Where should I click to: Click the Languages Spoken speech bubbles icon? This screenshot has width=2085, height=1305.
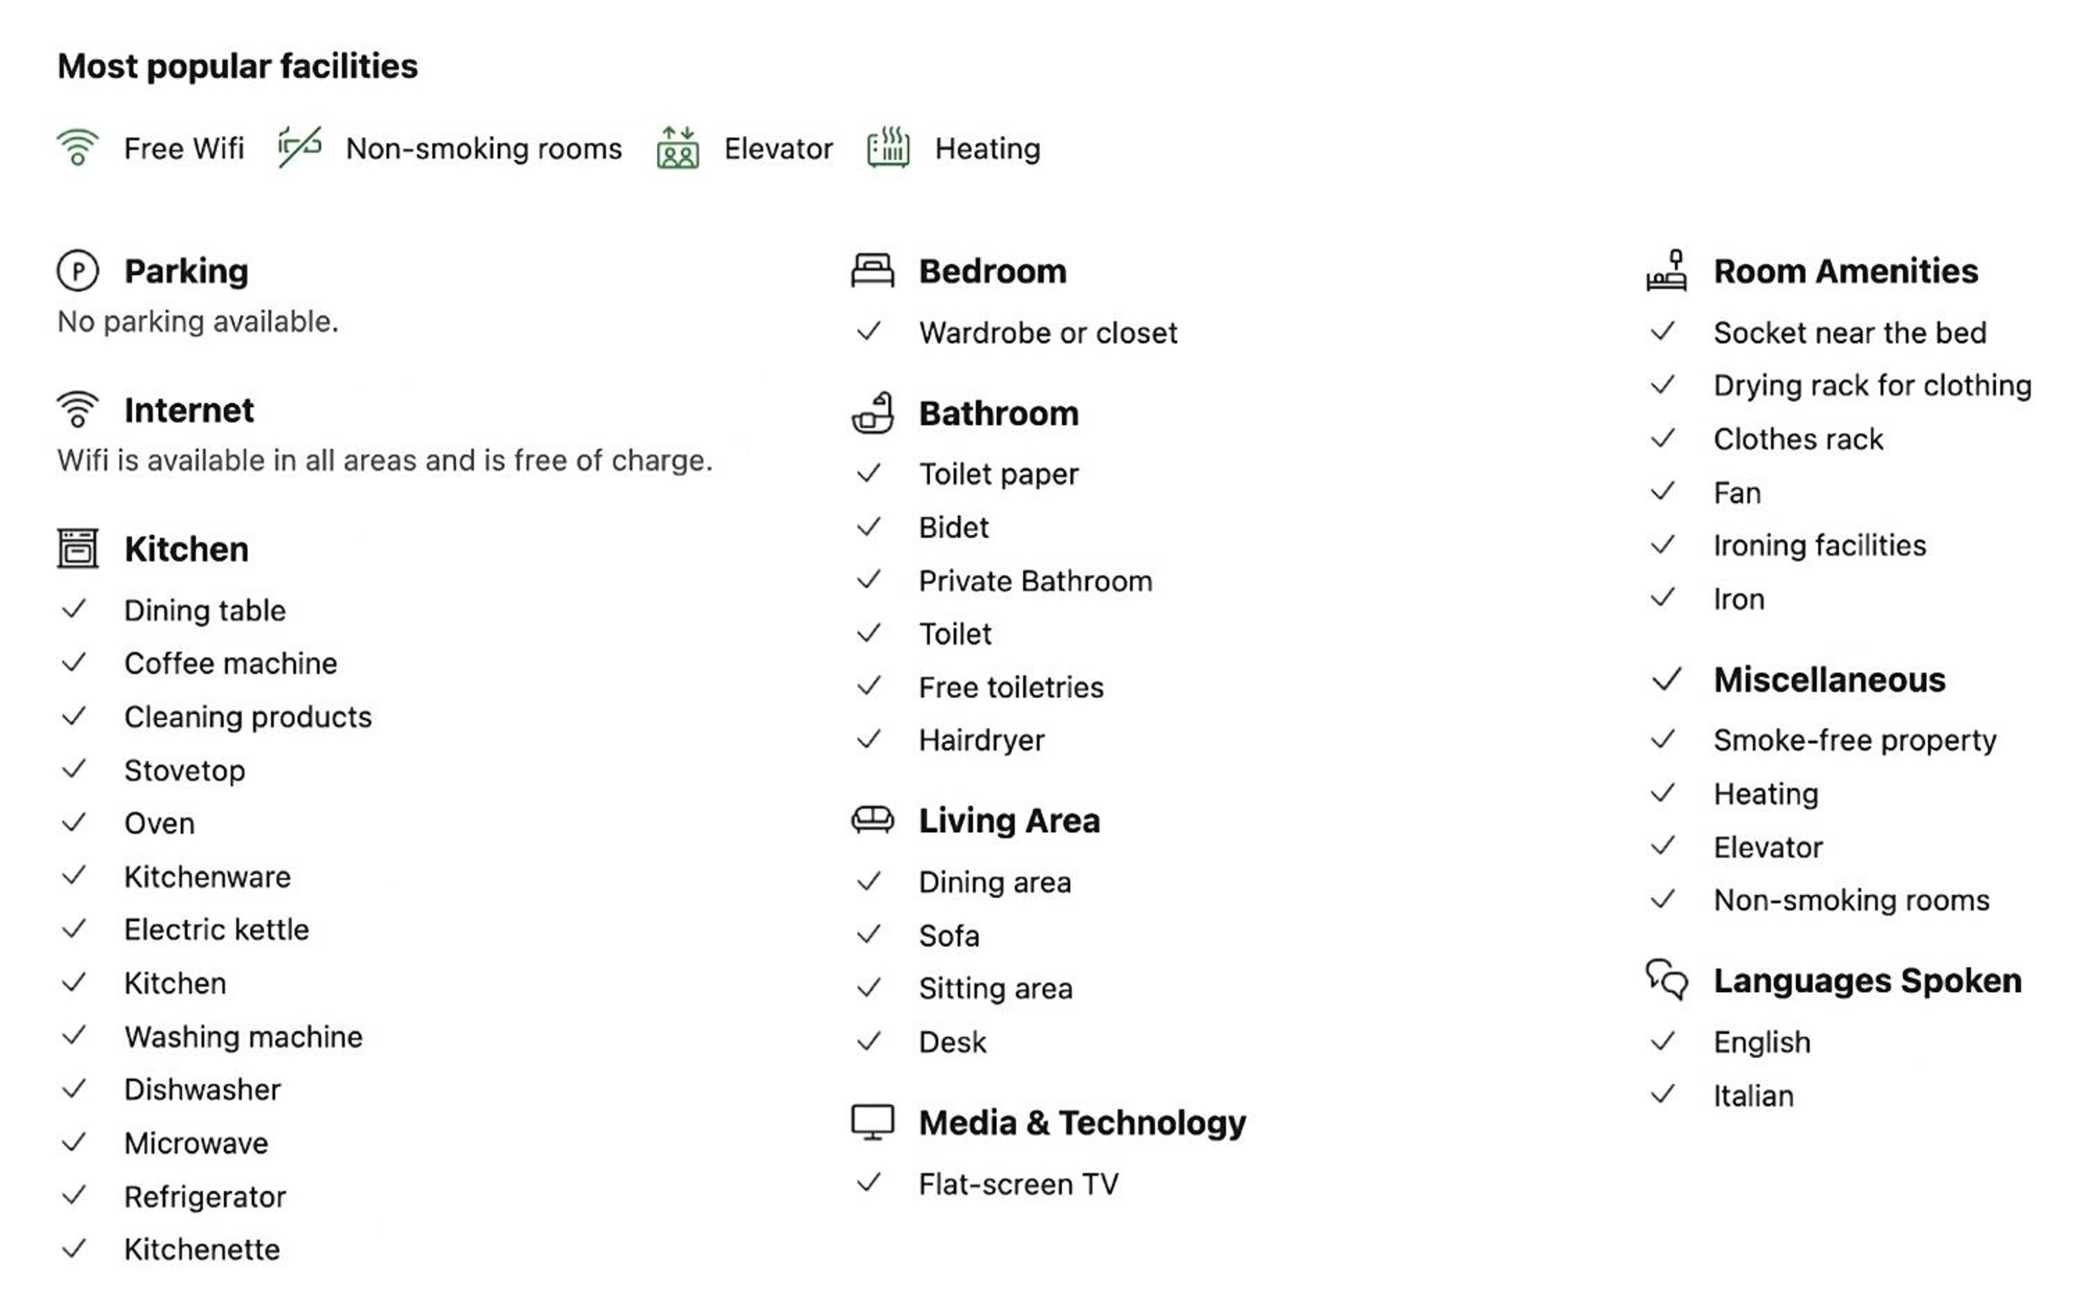[1667, 980]
